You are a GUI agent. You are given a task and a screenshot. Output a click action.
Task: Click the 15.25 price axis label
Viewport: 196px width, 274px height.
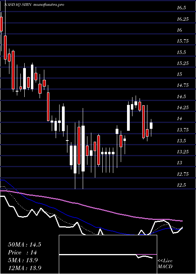[x=183, y=63]
